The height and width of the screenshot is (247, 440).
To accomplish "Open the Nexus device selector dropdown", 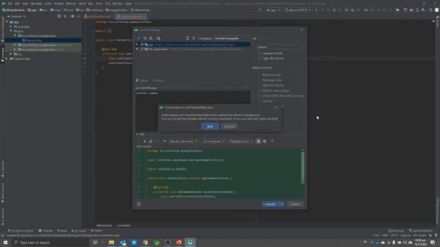I will tap(298, 10).
